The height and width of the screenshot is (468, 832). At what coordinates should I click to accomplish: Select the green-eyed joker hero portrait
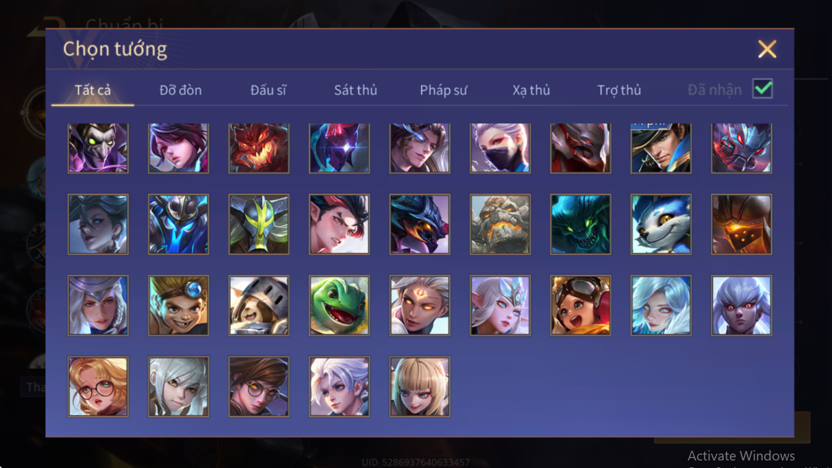98,148
